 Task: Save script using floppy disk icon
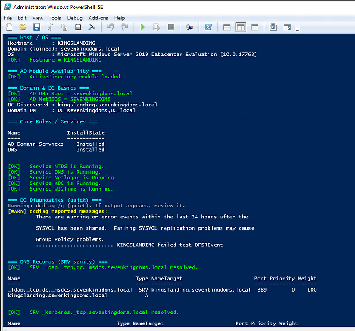coord(36,27)
